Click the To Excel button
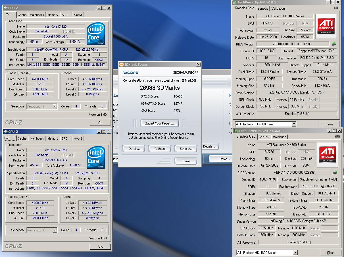The width and height of the screenshot is (344, 257). point(160,149)
